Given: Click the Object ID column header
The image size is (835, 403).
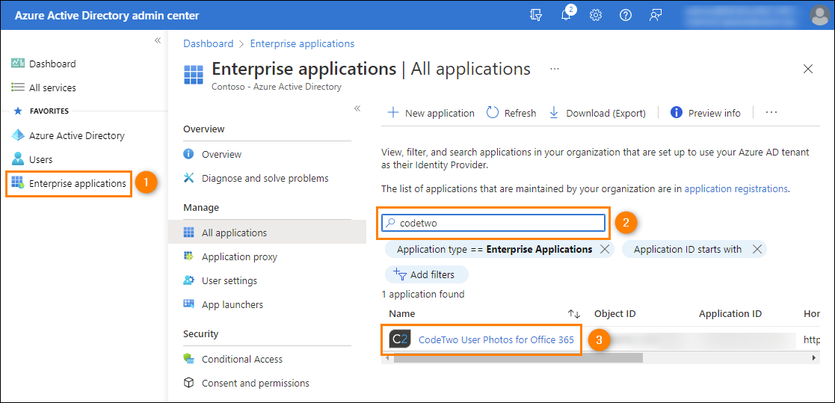Looking at the screenshot, I should [615, 314].
